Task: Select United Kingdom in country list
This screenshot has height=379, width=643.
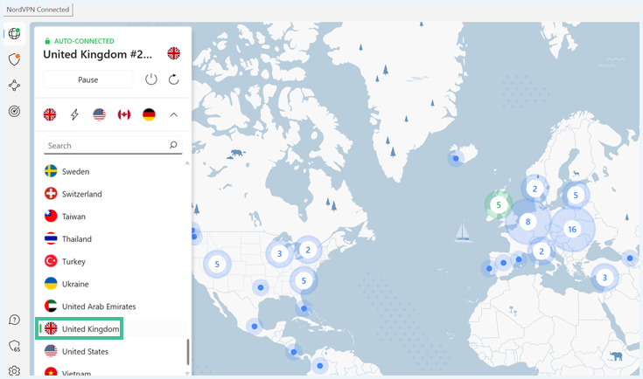Action: tap(111, 328)
